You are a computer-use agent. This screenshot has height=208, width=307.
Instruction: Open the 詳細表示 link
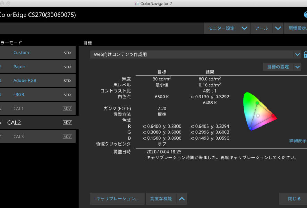pos(298,141)
